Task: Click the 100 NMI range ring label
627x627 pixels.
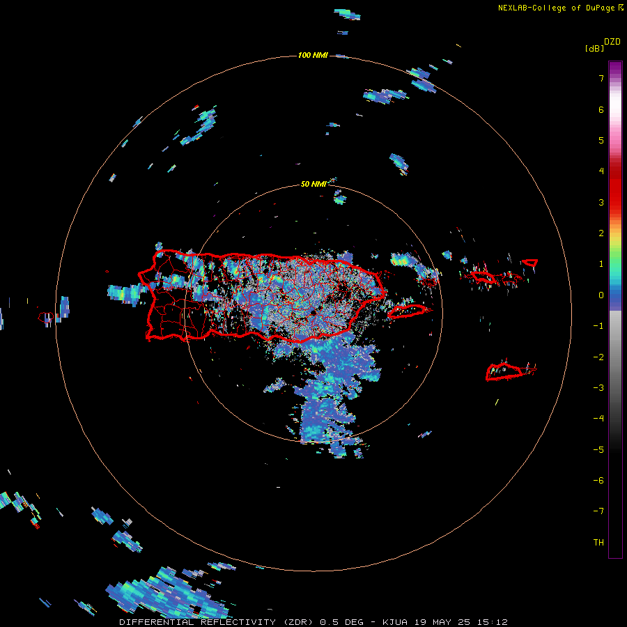Action: click(313, 55)
